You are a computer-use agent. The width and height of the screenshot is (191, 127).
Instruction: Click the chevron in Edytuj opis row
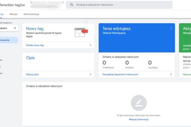click(90, 74)
